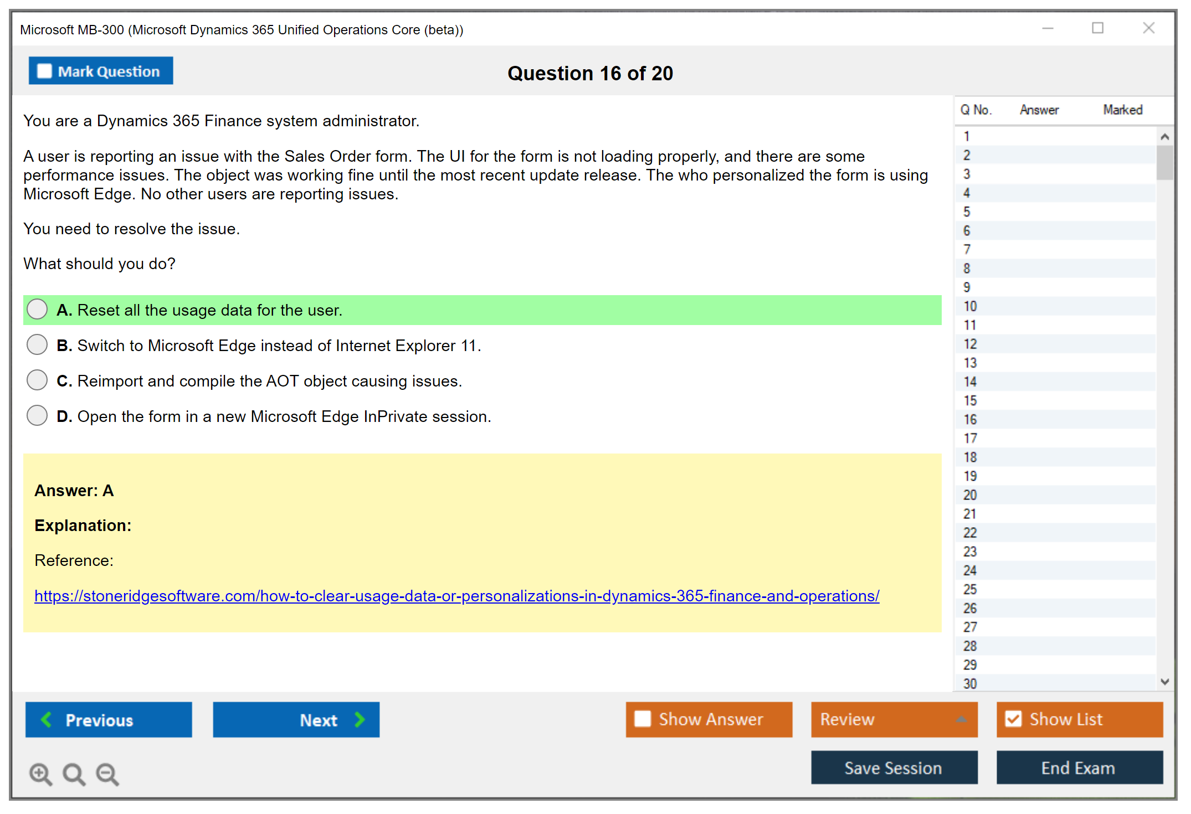1191x814 pixels.
Task: Uncheck the Show List checkbox
Action: tap(1013, 719)
